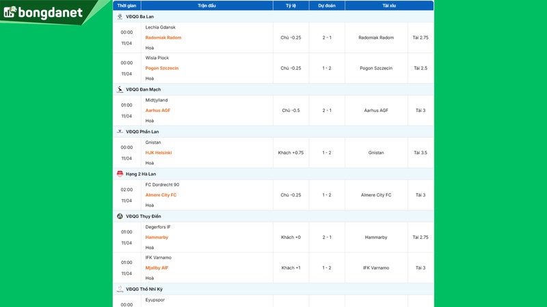Click the VĐQG Ba Lan league icon
The image size is (547, 307).
(x=120, y=16)
